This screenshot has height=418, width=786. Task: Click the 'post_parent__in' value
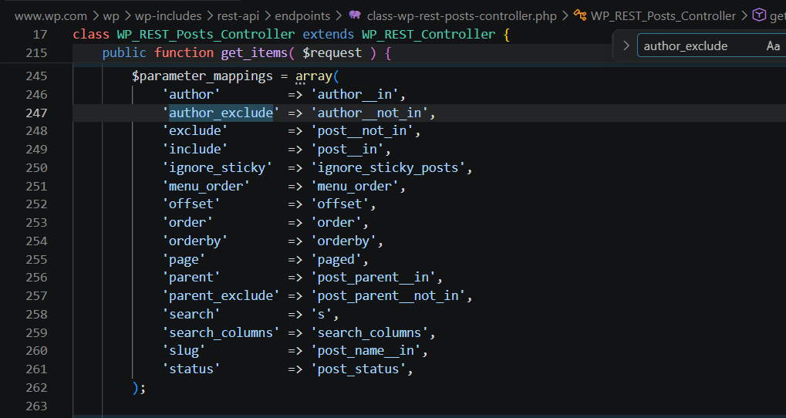point(373,278)
